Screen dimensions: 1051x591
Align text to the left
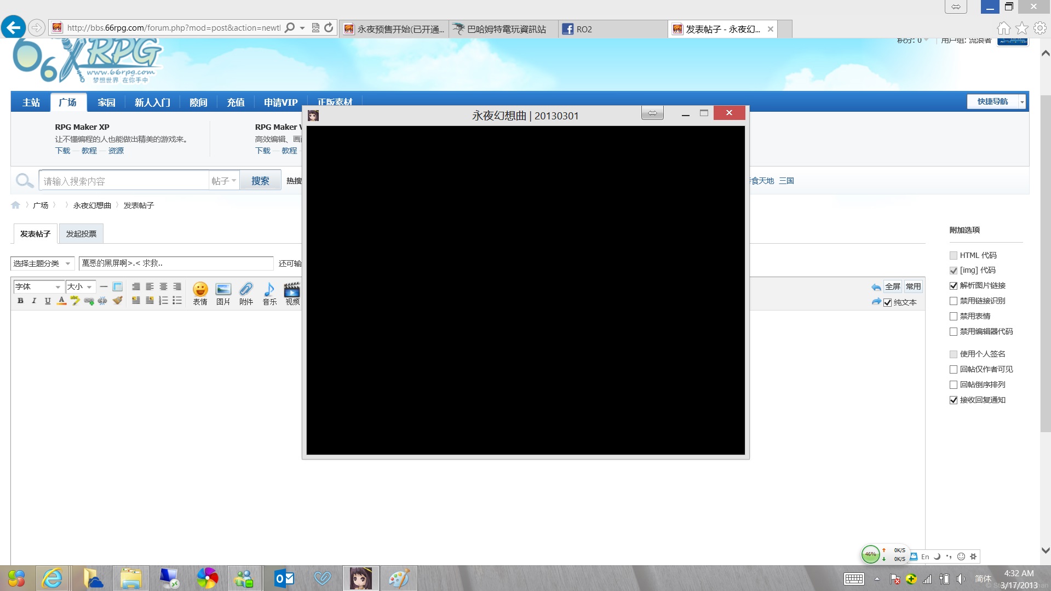click(150, 286)
